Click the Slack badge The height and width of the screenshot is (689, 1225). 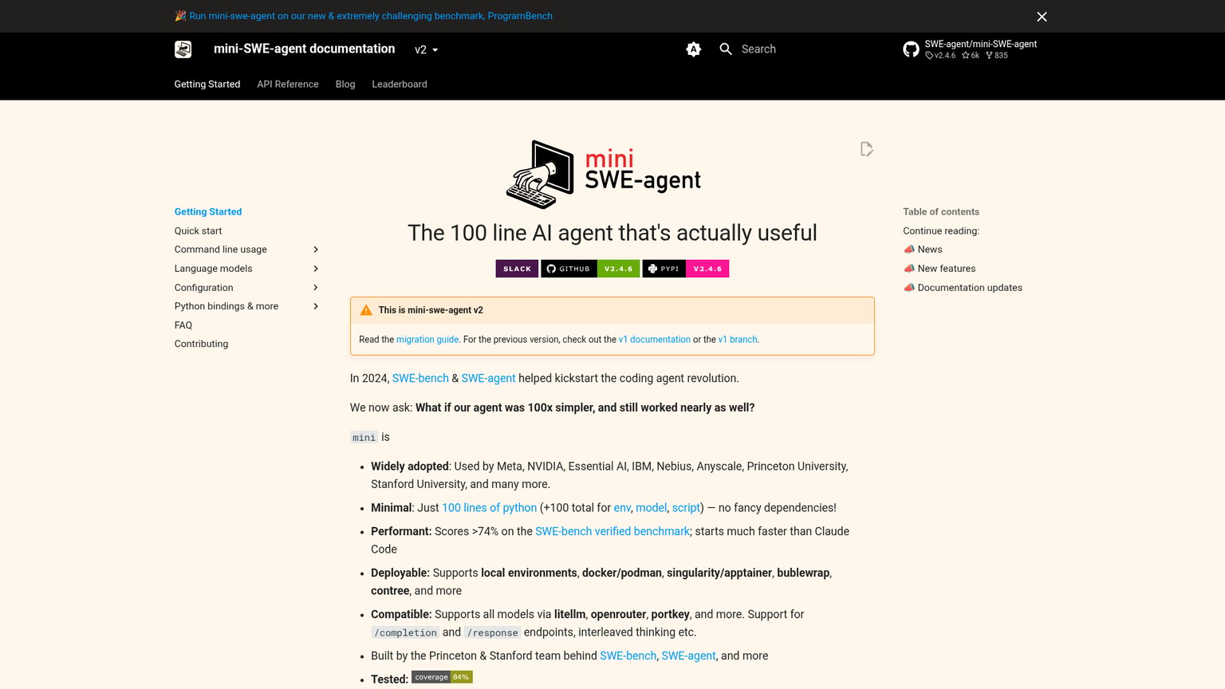pos(517,269)
